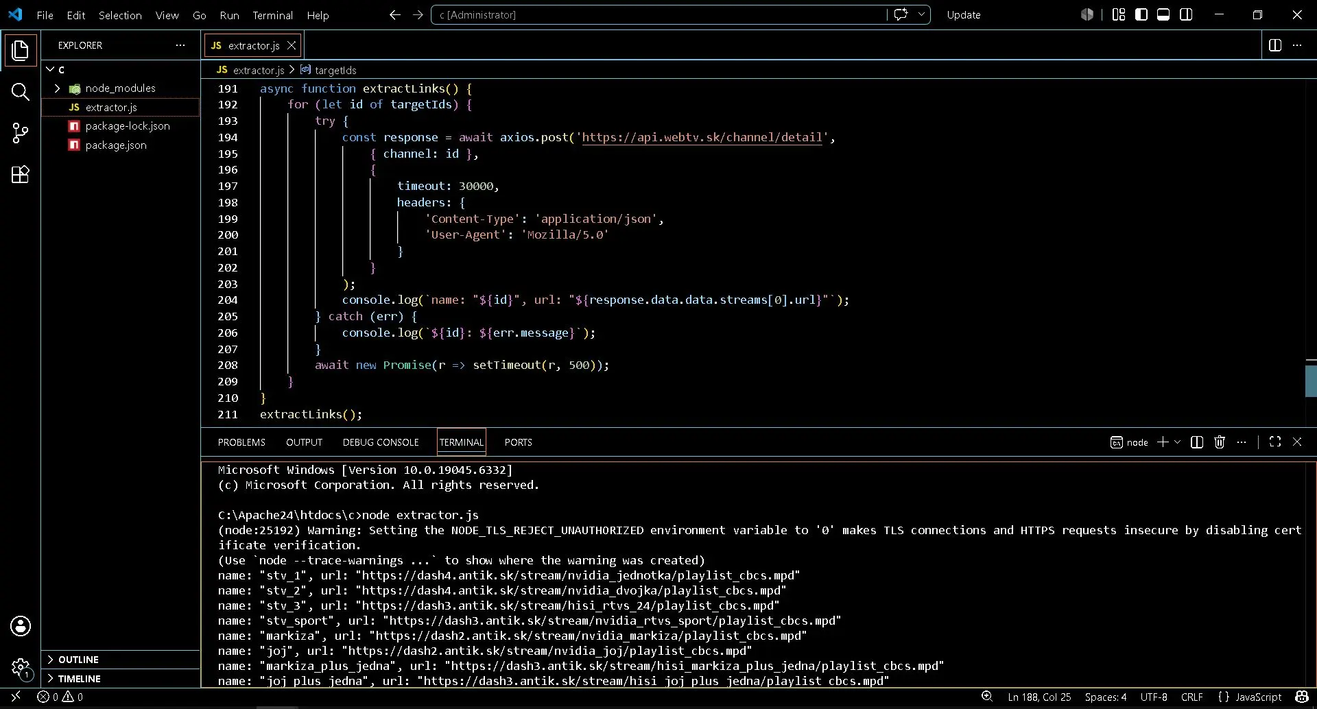Click the editor vertical scrollbar thumb

1310,381
